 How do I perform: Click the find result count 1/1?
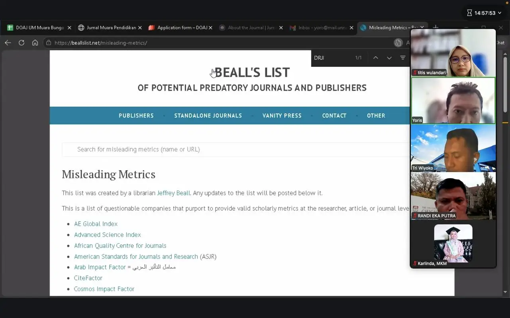coord(359,58)
